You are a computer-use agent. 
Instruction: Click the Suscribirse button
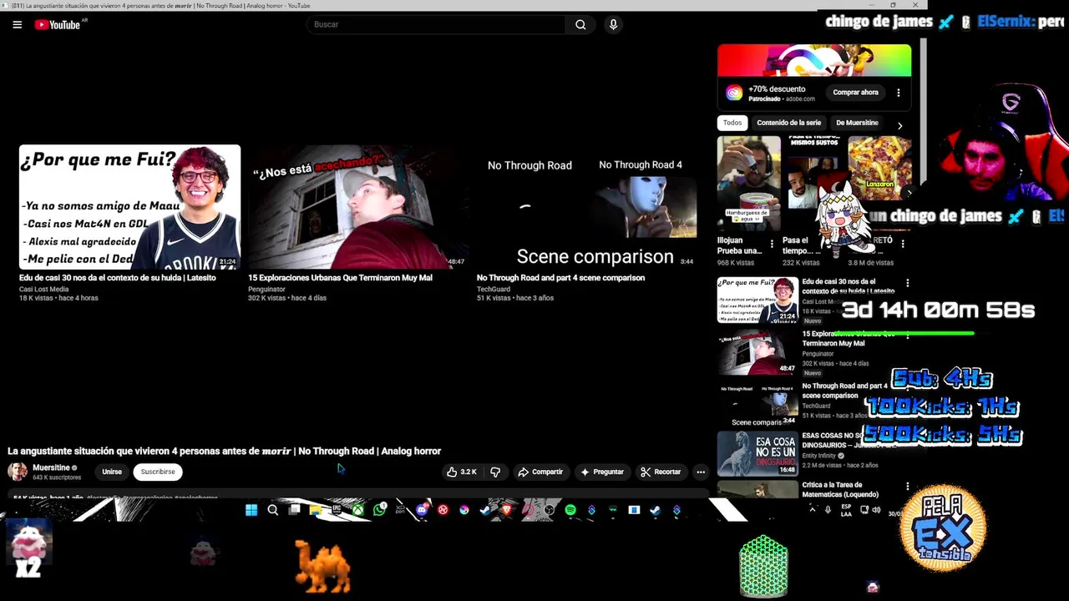[x=158, y=472]
